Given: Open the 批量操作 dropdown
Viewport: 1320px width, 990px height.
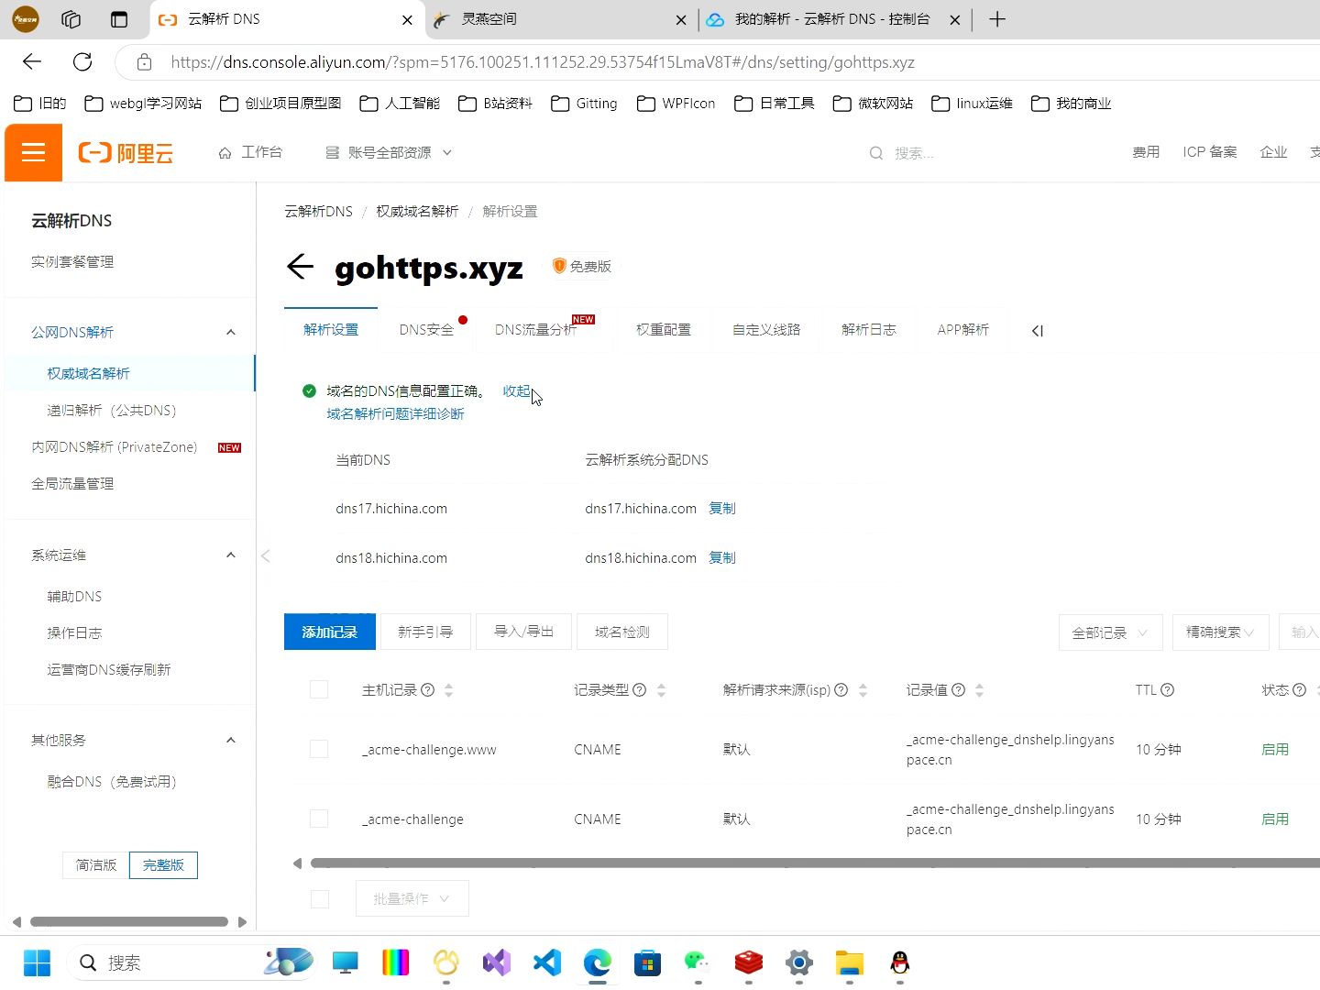Looking at the screenshot, I should click(x=412, y=899).
